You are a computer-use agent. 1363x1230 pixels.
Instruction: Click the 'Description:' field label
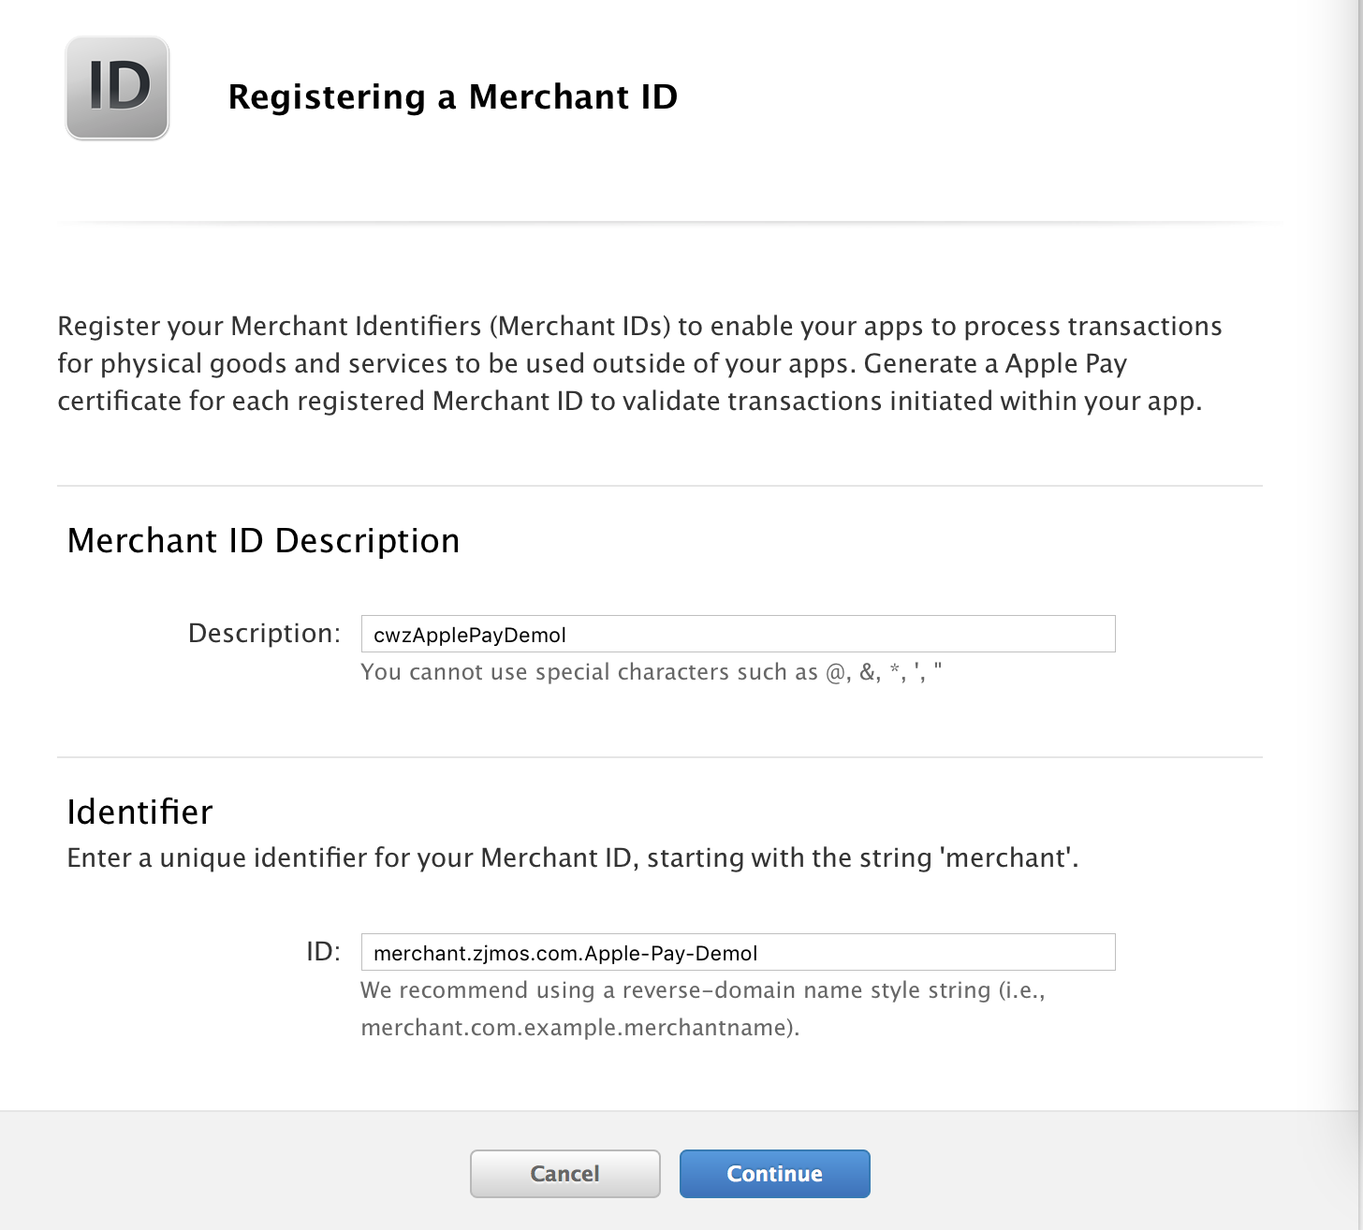click(265, 634)
